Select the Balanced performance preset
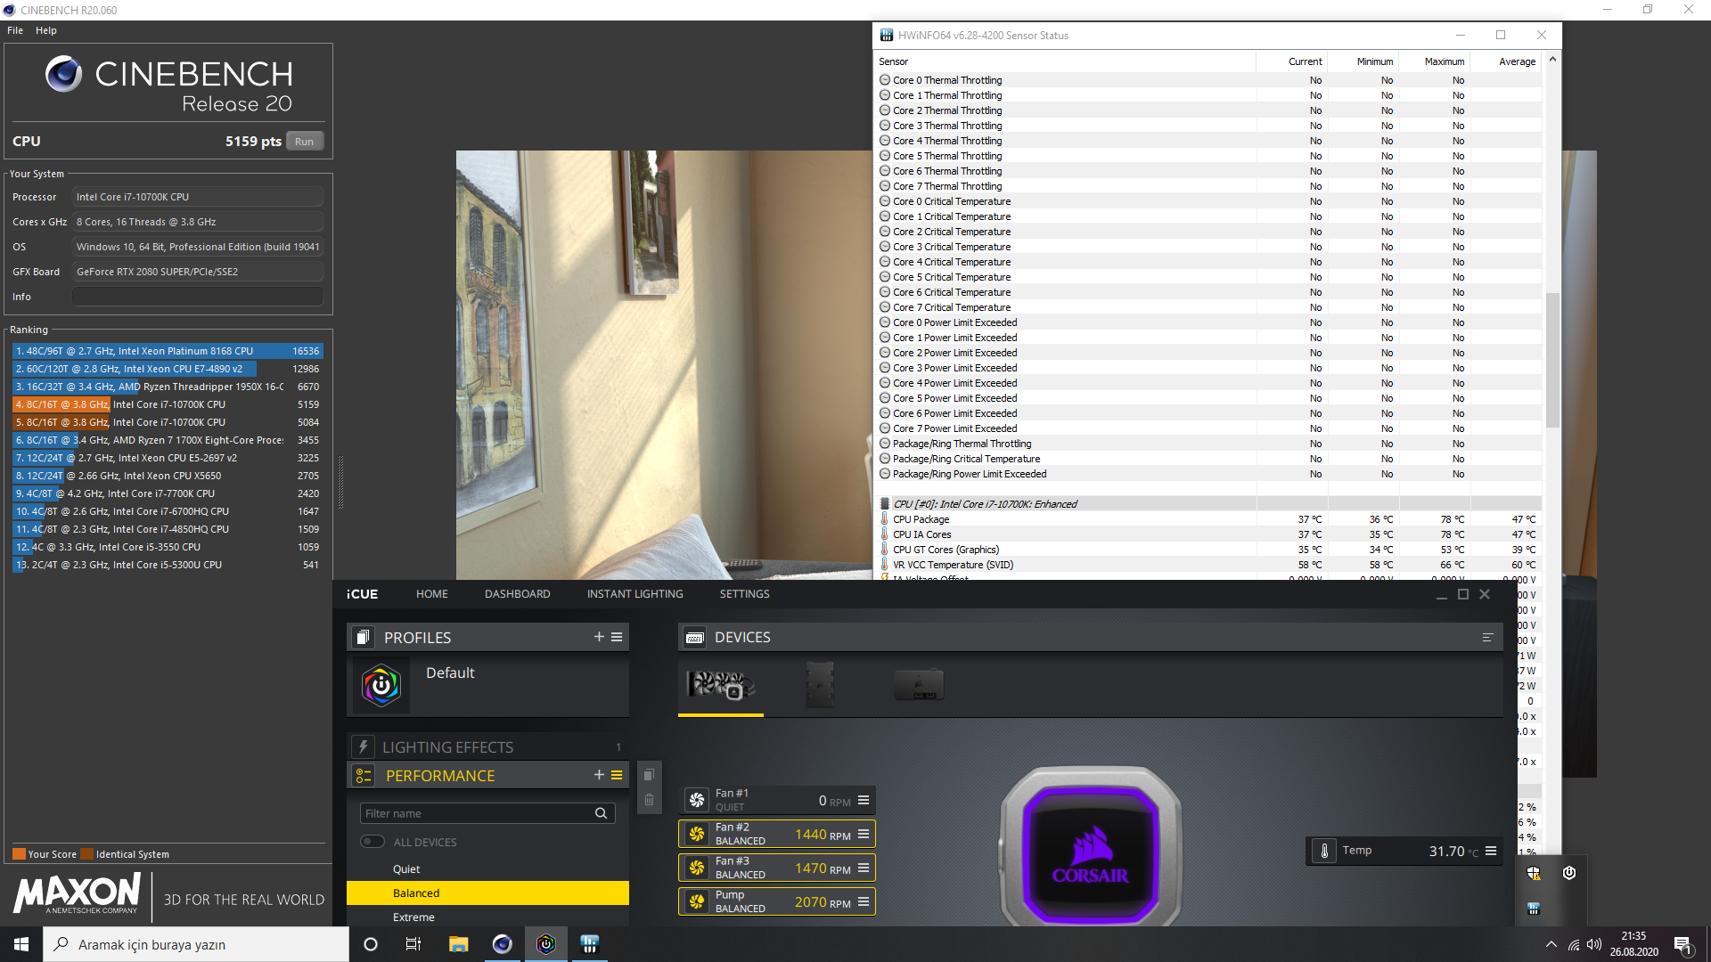The image size is (1711, 962). (x=487, y=893)
